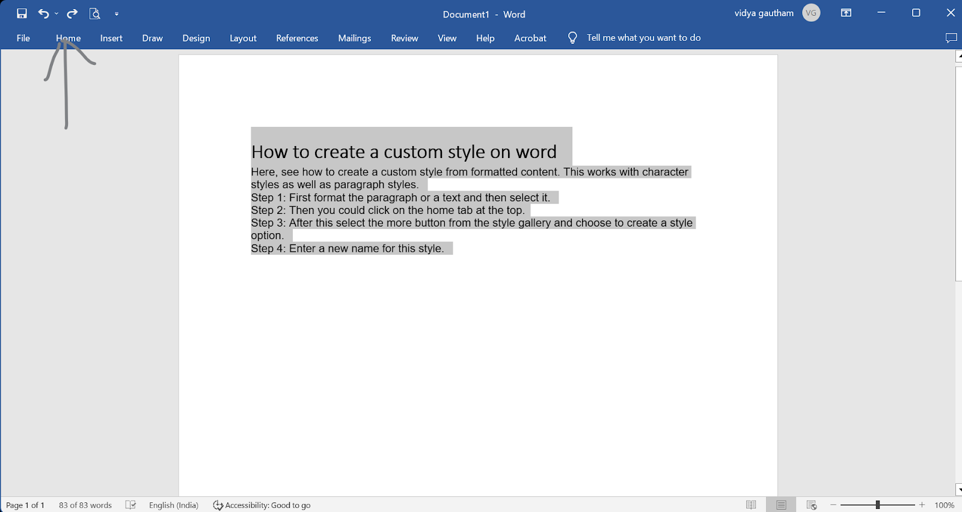962x512 pixels.
Task: Redo the last undone action
Action: (72, 13)
